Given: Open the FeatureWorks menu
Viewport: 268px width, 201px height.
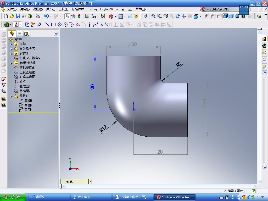Looking at the screenshot, I should 109,9.
